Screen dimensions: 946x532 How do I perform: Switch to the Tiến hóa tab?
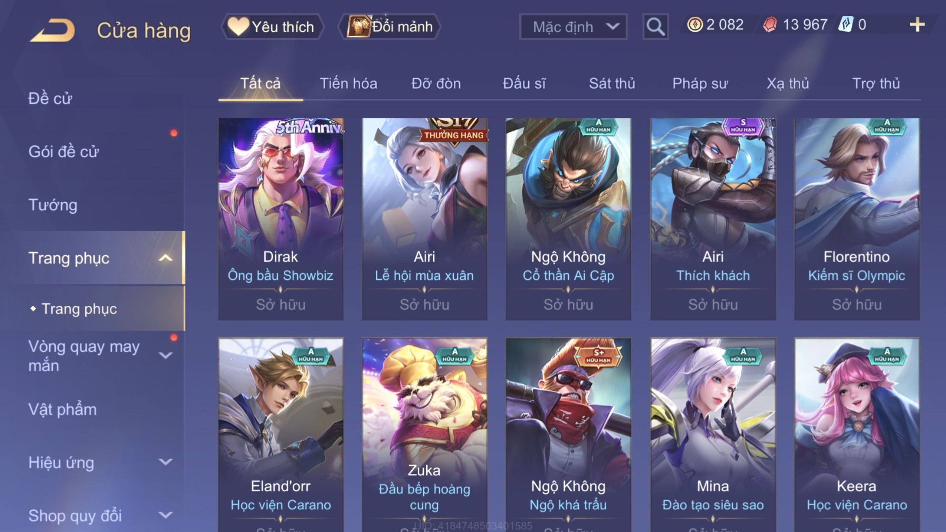(x=348, y=83)
